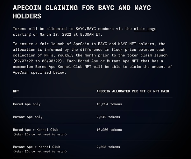Screen dimensions: 191x159
Task: Click the Bored Ape only row label
Action: pos(27,104)
